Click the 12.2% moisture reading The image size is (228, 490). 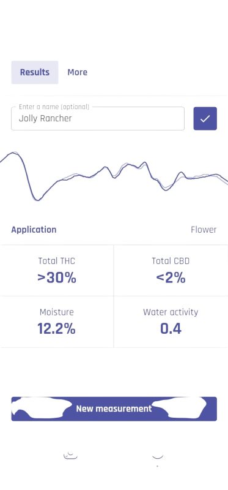pyautogui.click(x=56, y=329)
